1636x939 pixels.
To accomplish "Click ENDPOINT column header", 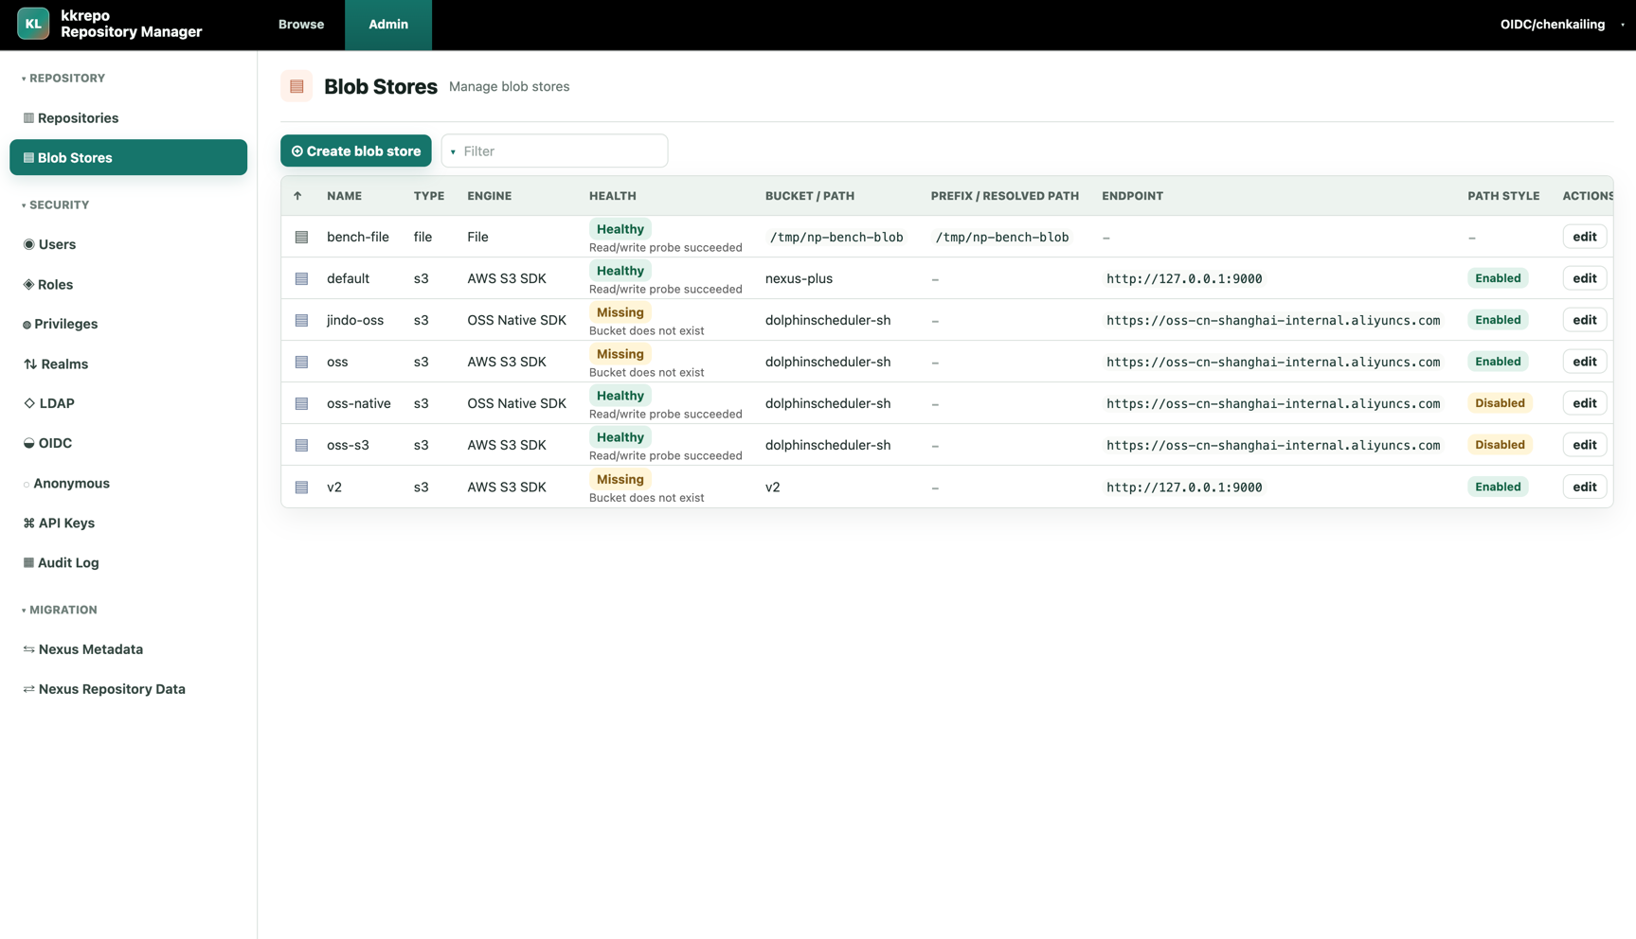I will click(x=1132, y=196).
